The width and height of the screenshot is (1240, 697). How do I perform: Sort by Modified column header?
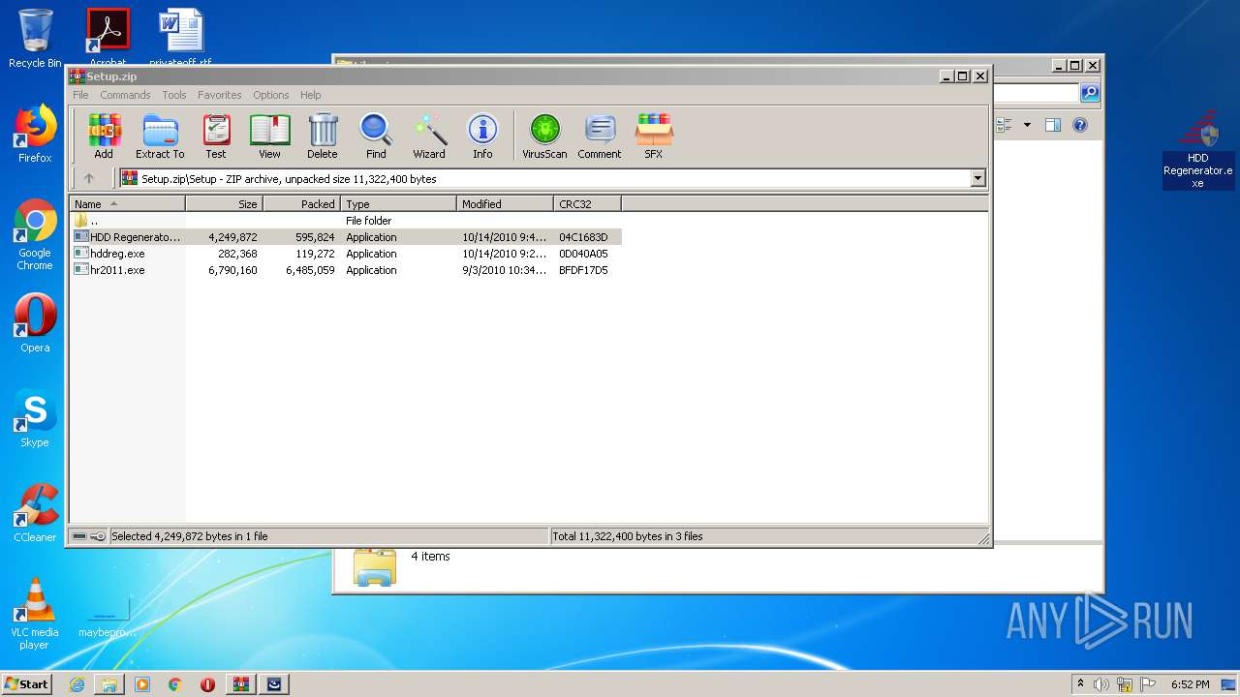tap(505, 203)
